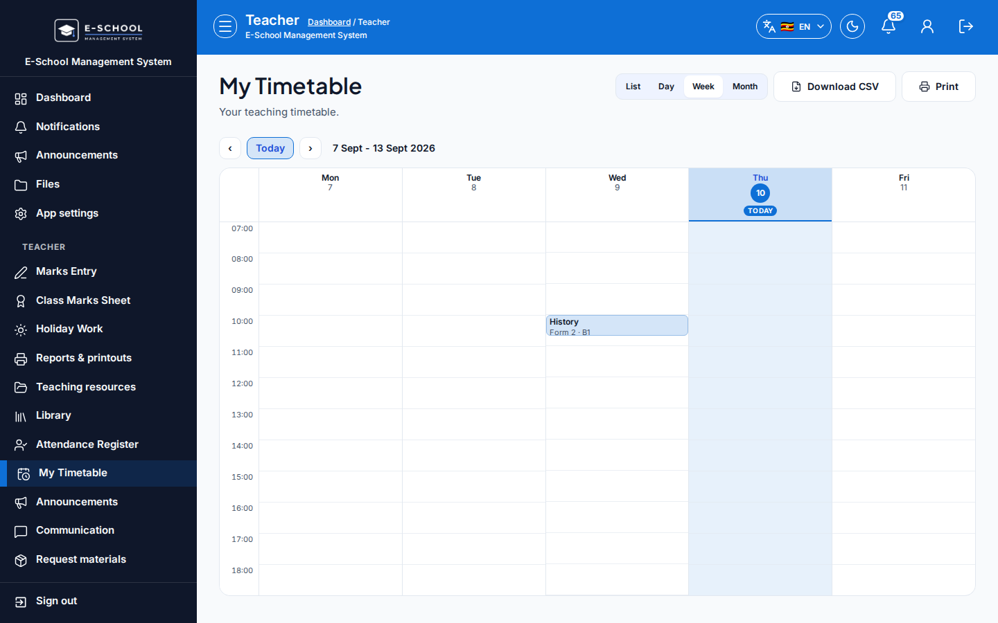
Task: Click the Download CSV button
Action: [x=834, y=87]
